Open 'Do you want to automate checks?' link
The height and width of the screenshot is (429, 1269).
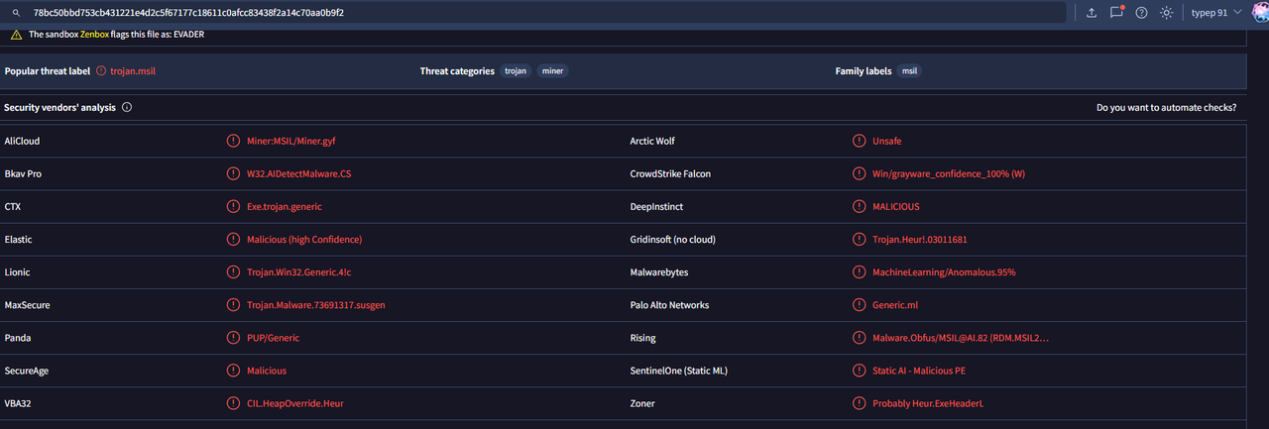click(1167, 107)
